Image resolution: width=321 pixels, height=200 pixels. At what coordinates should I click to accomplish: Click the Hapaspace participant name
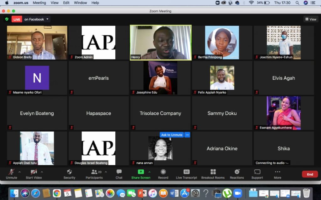point(99,113)
